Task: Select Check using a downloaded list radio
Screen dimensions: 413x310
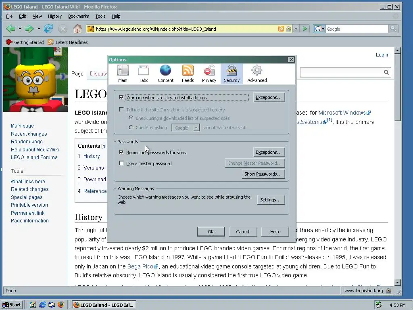Action: point(131,118)
